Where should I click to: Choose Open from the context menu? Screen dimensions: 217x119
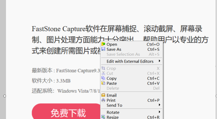(x=132, y=44)
